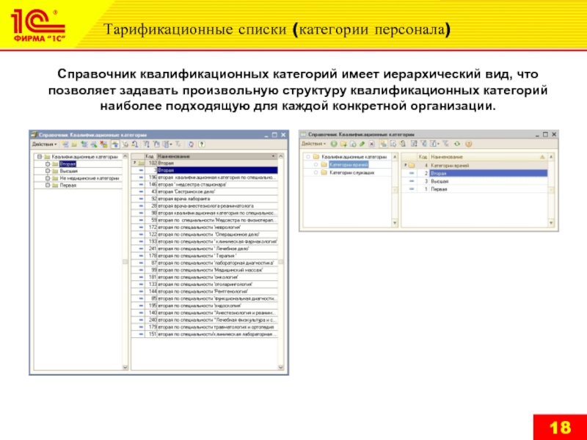Image resolution: width=587 pixels, height=440 pixels.
Task: Select row 146 вторая 'медсестра стационара'
Action: (x=205, y=185)
